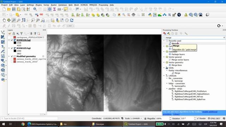Activate the Zoom In magnifier tool
226x127 pixels.
pos(14,20)
